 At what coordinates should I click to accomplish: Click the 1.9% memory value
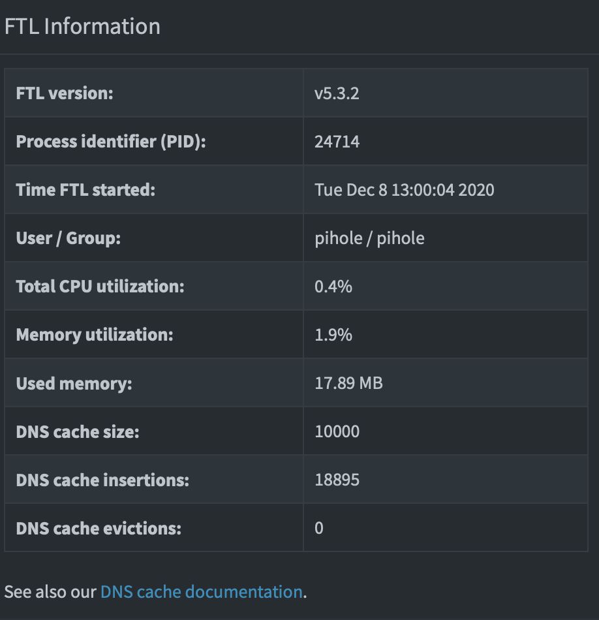[332, 334]
